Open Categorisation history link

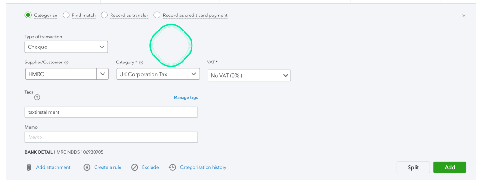pos(203,167)
